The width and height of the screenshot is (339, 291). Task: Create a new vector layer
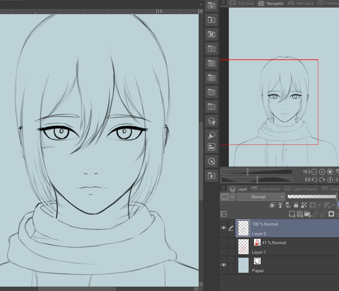[x=300, y=214]
